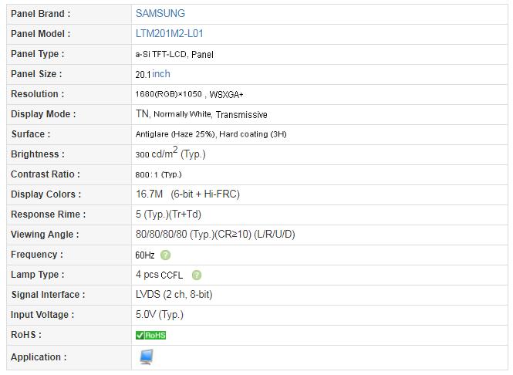Click the '16.7M (6-bit + Hi-FRC)' value

pyautogui.click(x=187, y=194)
